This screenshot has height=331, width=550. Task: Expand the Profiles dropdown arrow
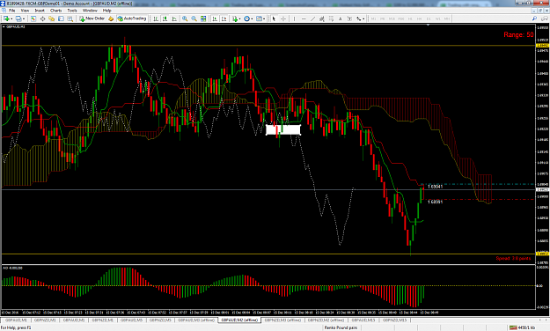(24, 18)
